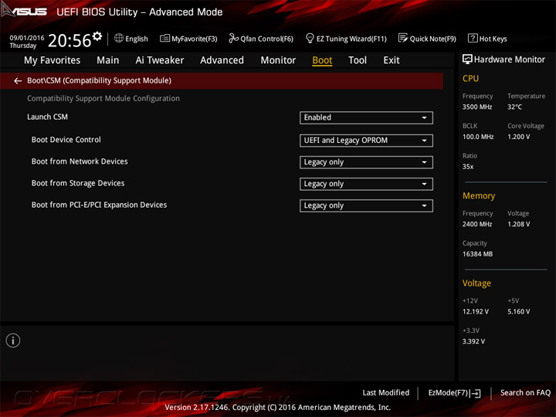Click the back arrow in Boot\CSM header
This screenshot has height=417, width=556.
[18, 81]
